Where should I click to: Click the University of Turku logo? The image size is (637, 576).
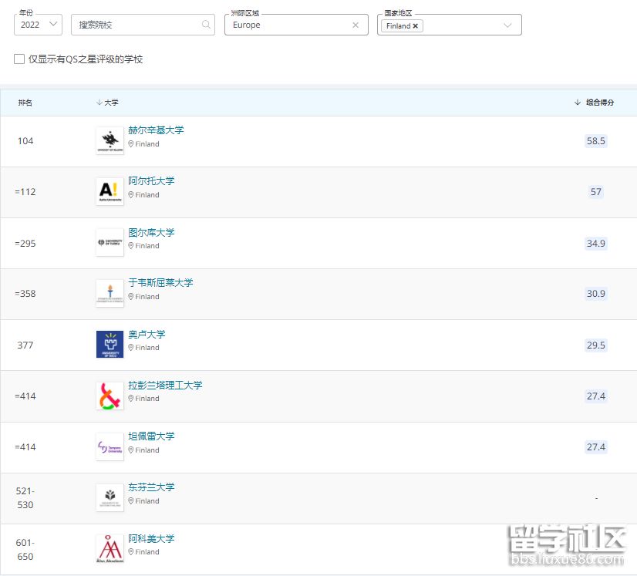tap(110, 243)
